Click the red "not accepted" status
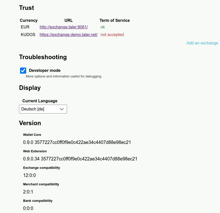 tap(112, 35)
